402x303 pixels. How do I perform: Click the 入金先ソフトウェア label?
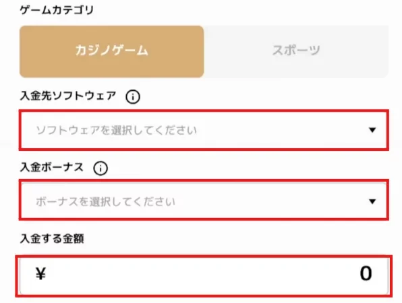click(x=68, y=96)
